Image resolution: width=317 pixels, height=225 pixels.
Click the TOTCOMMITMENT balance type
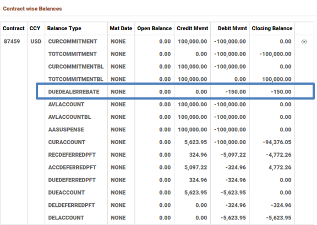click(x=73, y=54)
